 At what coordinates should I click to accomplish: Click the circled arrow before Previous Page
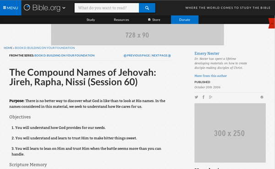tap(125, 55)
